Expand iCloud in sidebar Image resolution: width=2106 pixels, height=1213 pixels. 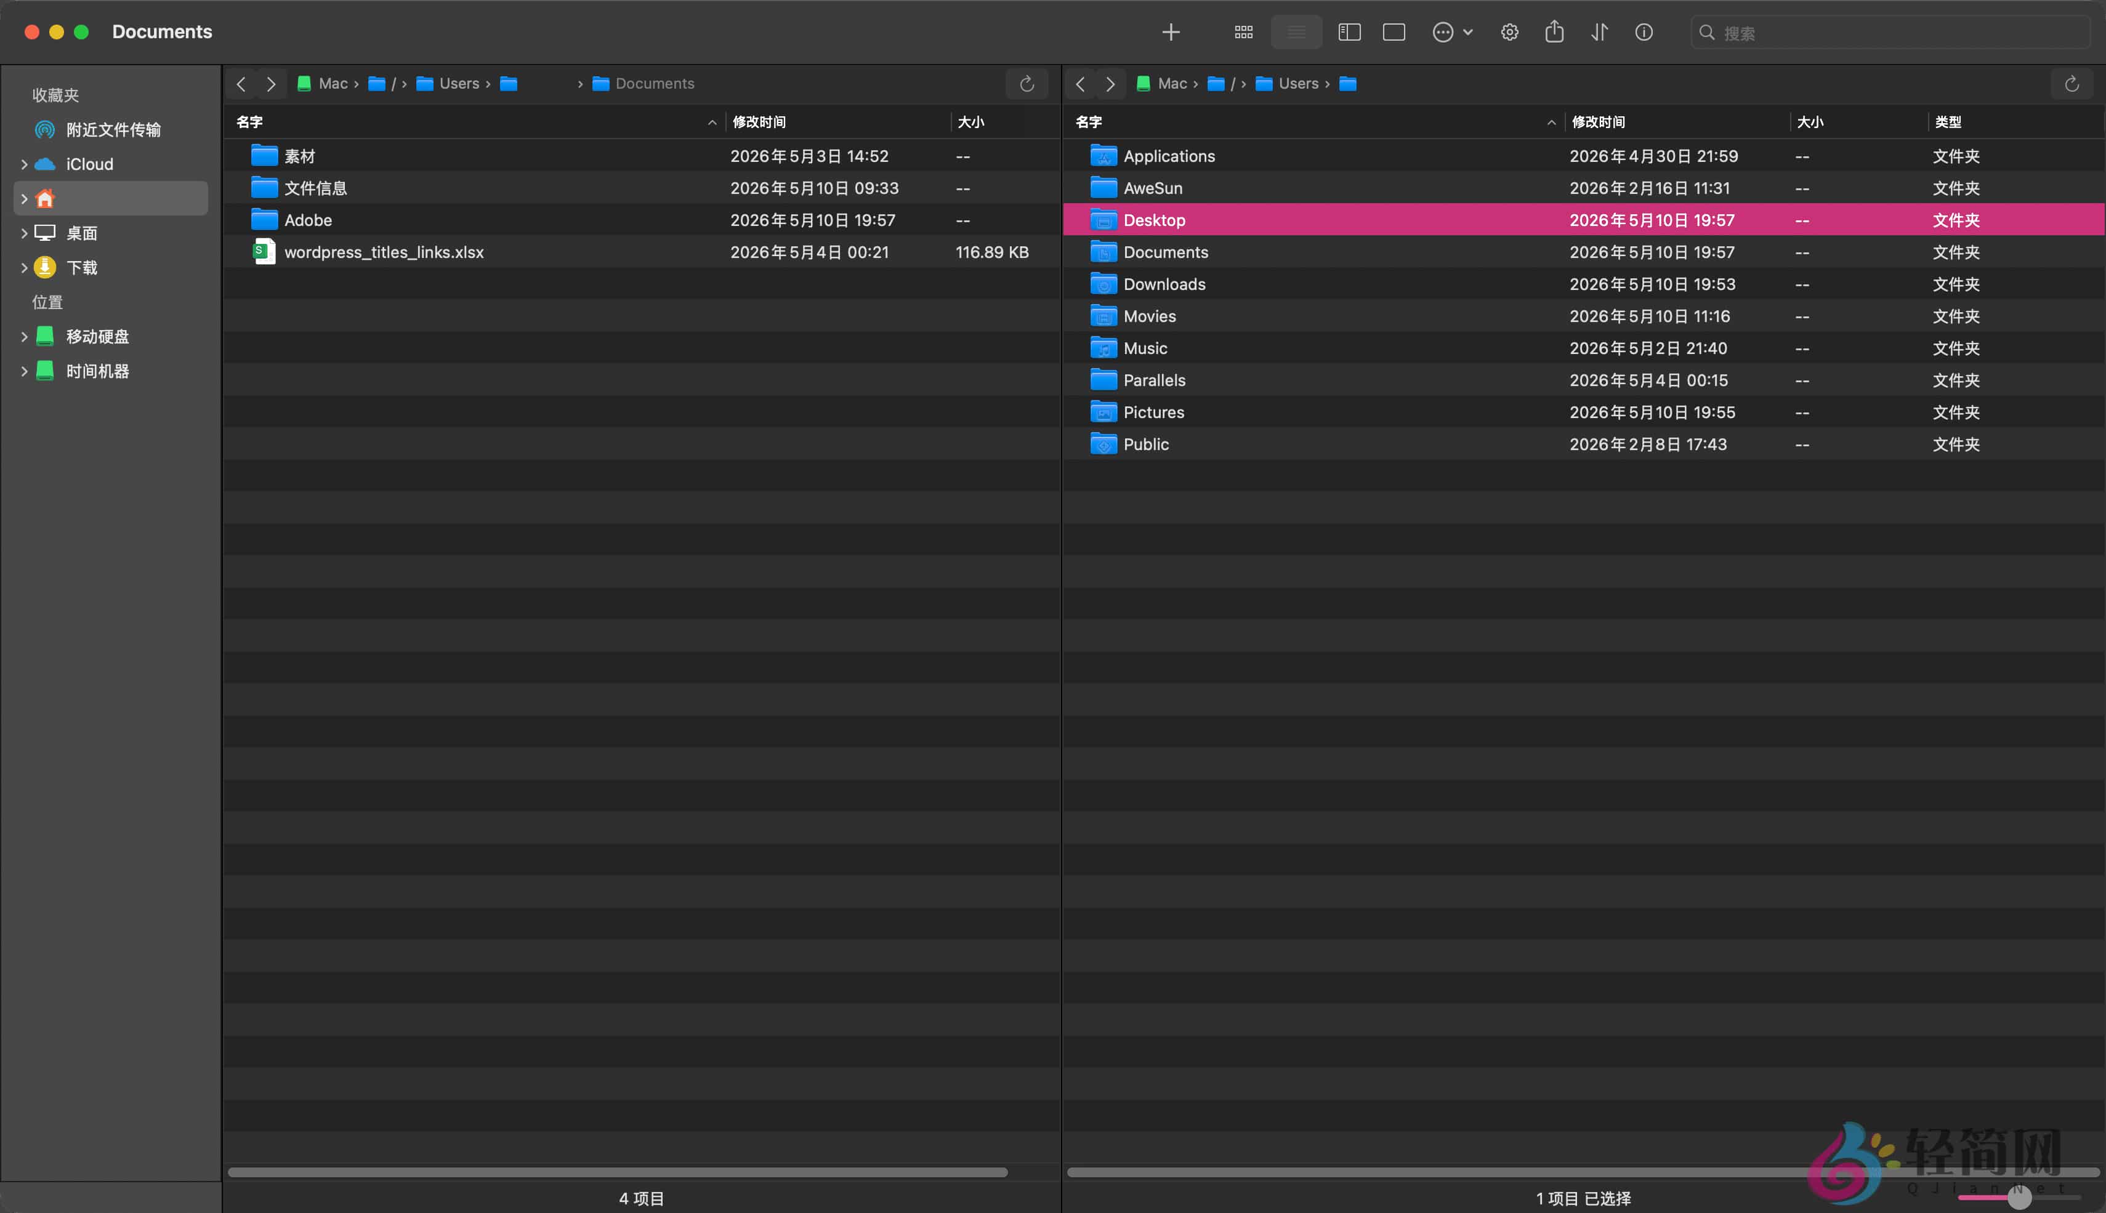24,164
